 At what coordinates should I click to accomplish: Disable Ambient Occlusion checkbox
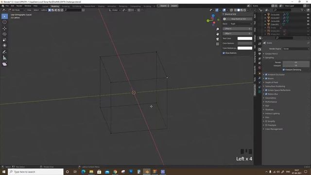point(266,74)
